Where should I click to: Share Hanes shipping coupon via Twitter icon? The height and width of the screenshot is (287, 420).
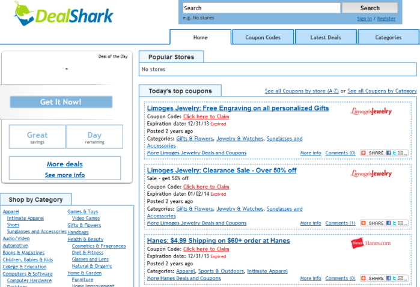pos(394,278)
